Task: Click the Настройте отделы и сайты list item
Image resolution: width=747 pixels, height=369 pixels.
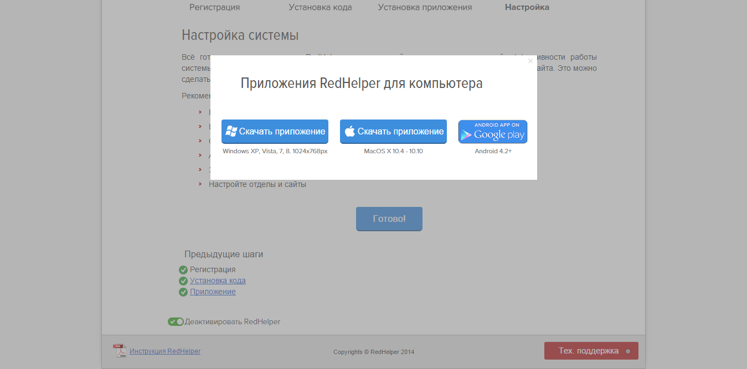Action: [x=257, y=185]
